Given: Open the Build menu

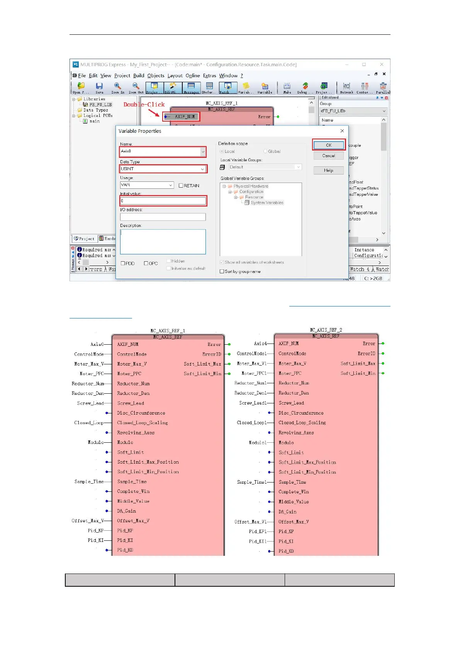Looking at the screenshot, I should point(139,76).
